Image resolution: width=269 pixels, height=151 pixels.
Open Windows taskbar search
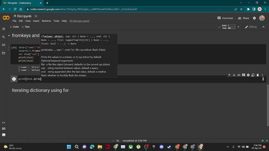76,147
